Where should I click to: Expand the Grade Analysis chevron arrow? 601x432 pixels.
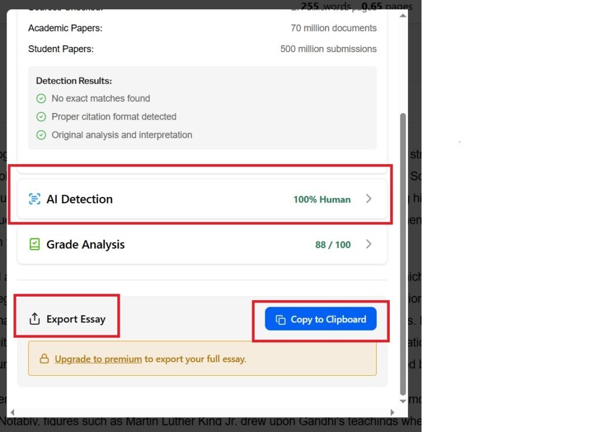click(369, 244)
